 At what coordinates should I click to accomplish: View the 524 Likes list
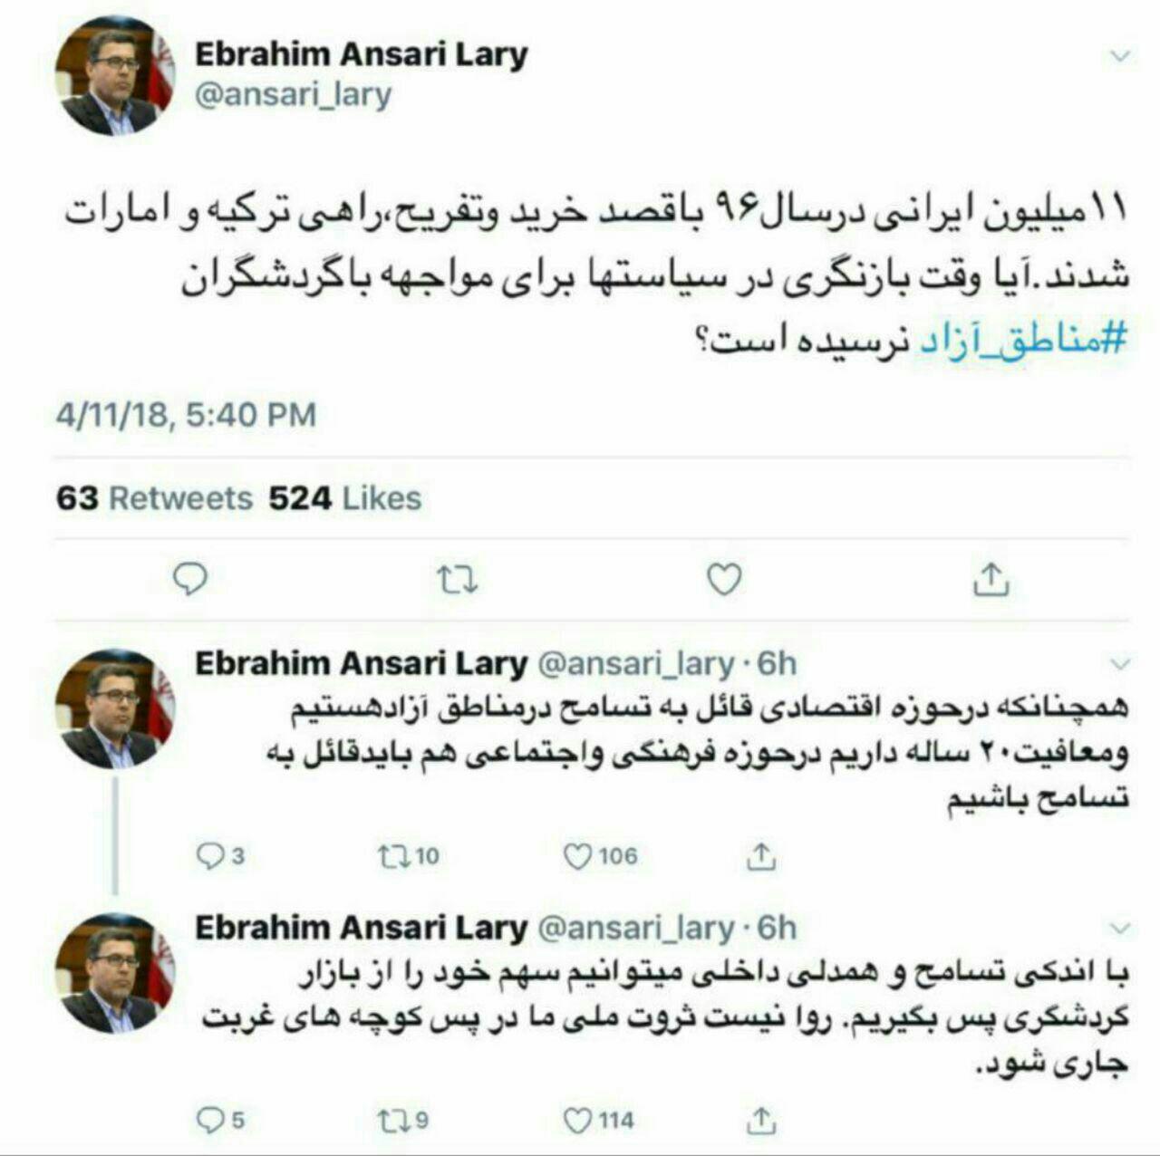345,498
